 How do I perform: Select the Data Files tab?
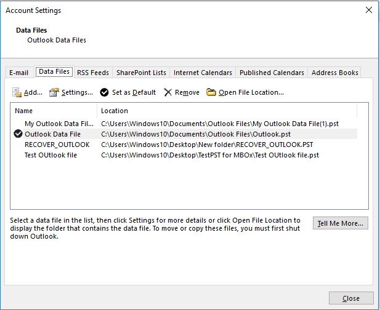(54, 71)
